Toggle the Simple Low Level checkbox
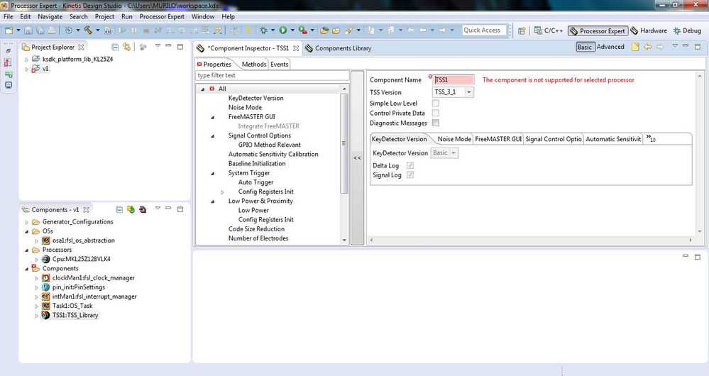Image resolution: width=709 pixels, height=376 pixels. point(436,103)
